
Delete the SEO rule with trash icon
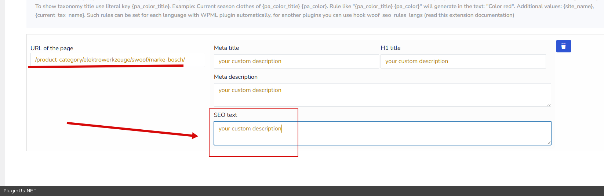tap(563, 46)
